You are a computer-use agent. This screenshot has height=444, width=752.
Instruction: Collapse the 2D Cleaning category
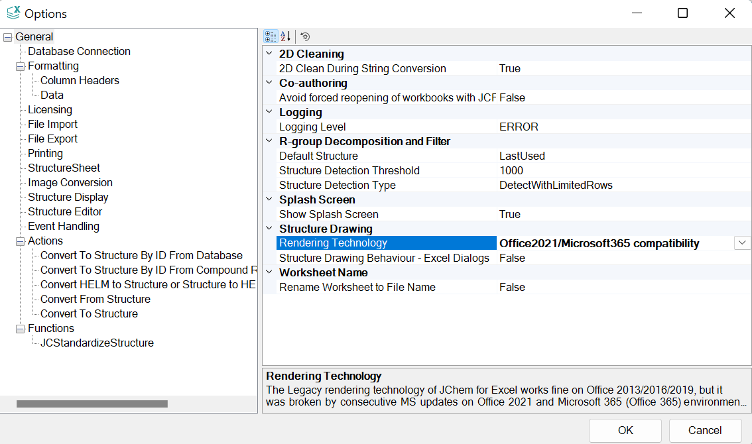pos(269,54)
